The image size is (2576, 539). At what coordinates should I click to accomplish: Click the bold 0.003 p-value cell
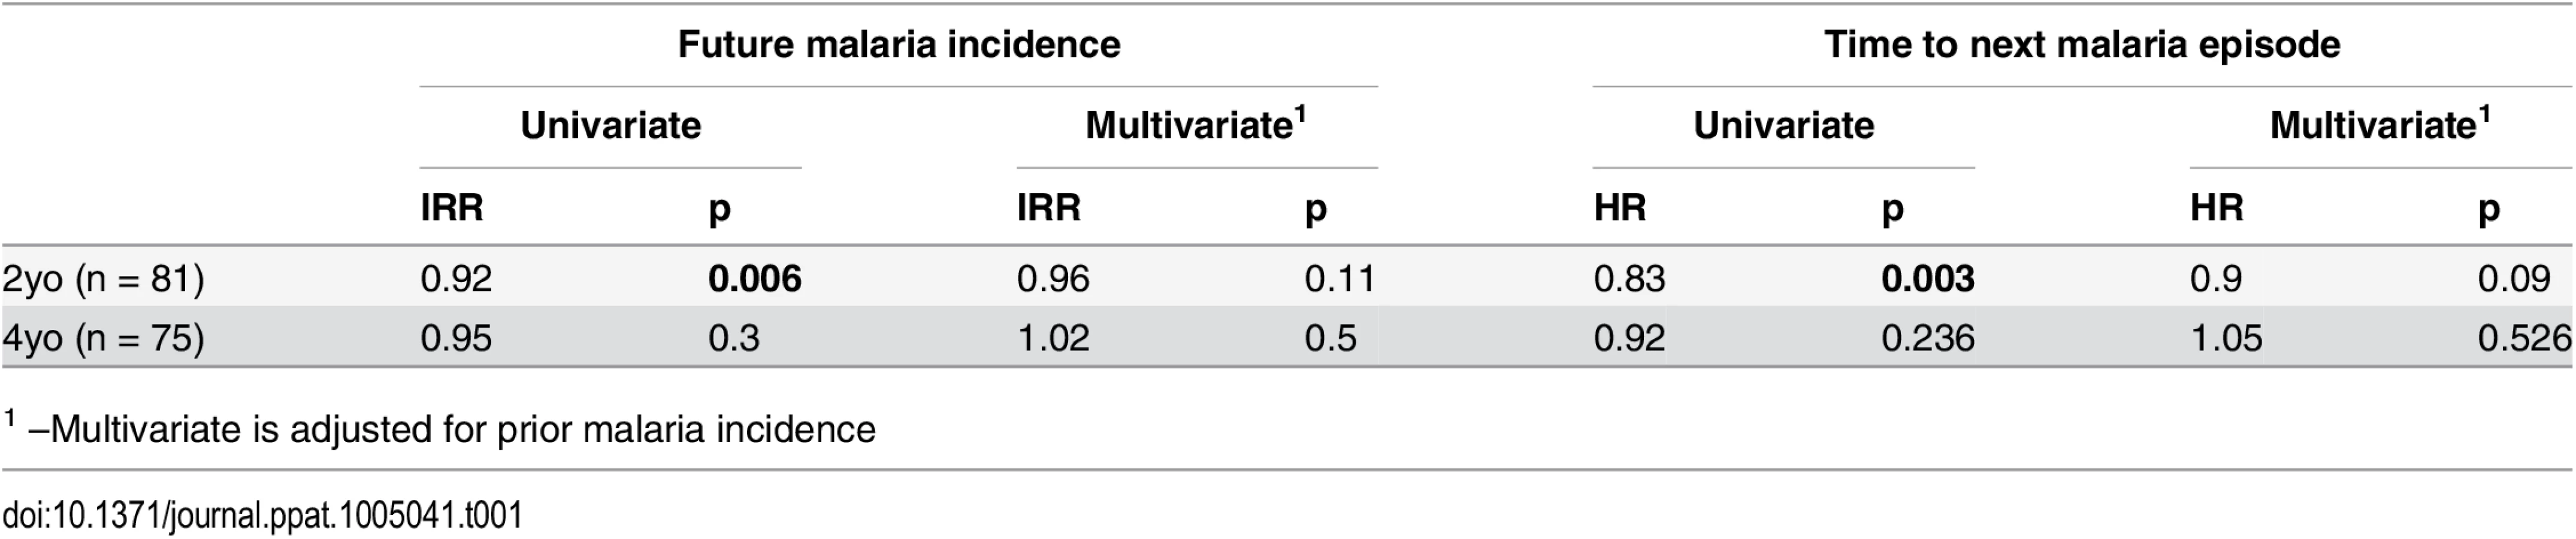point(1927,278)
